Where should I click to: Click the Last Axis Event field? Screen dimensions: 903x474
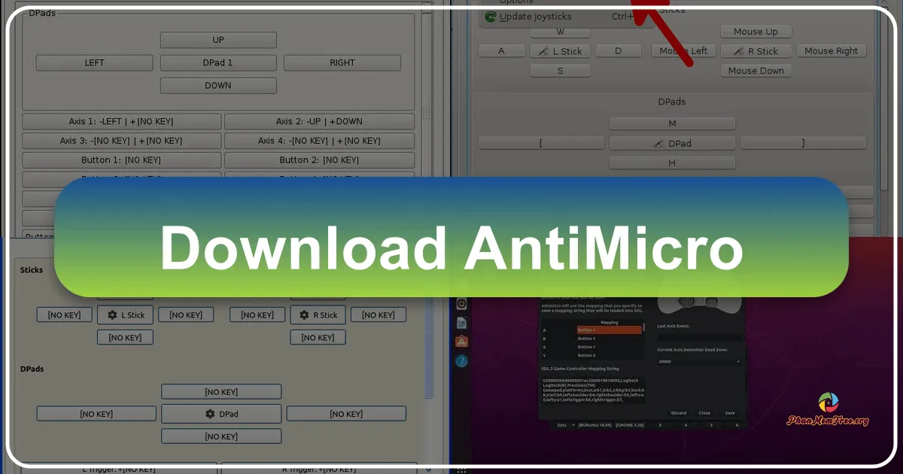[x=699, y=338]
